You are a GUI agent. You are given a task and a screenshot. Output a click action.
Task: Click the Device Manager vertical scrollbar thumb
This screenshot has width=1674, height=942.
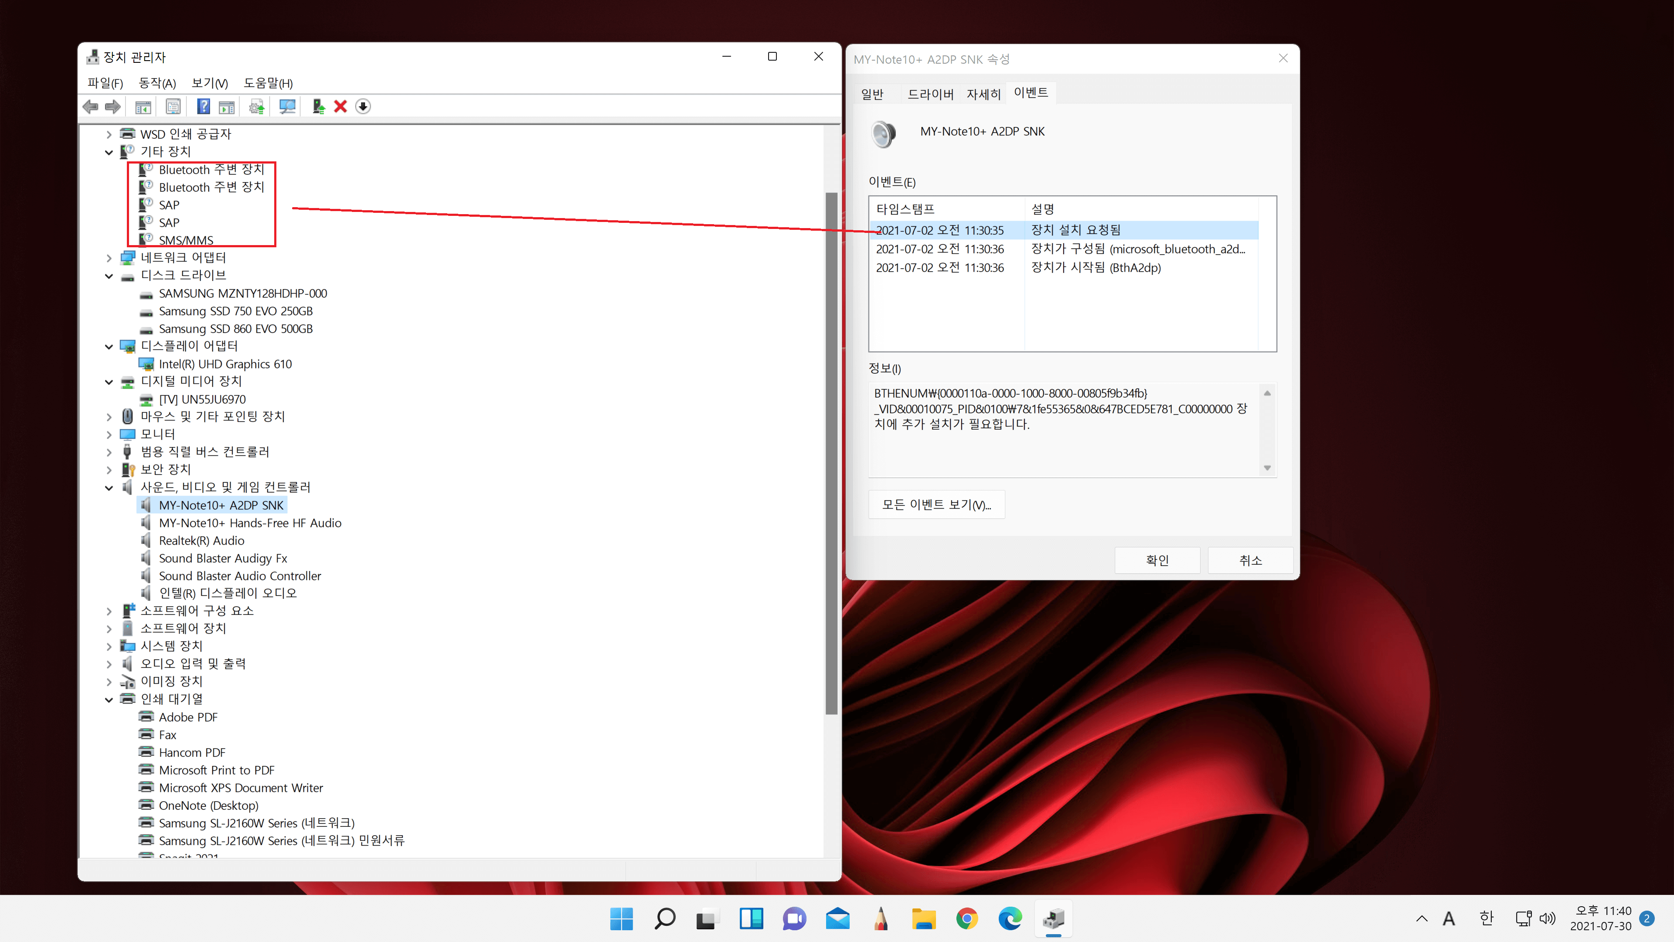tap(831, 453)
